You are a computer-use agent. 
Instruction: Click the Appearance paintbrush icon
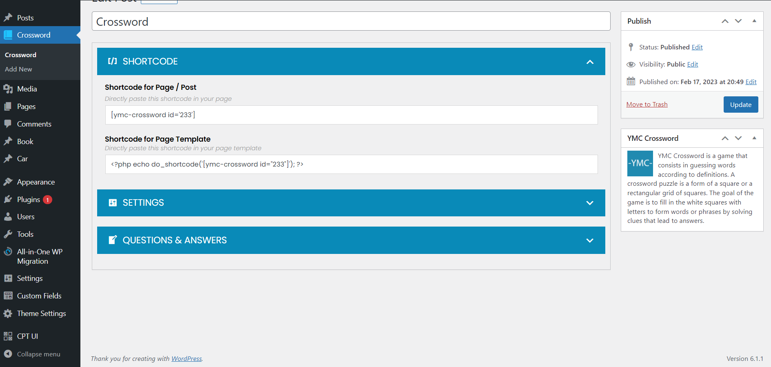tap(8, 182)
